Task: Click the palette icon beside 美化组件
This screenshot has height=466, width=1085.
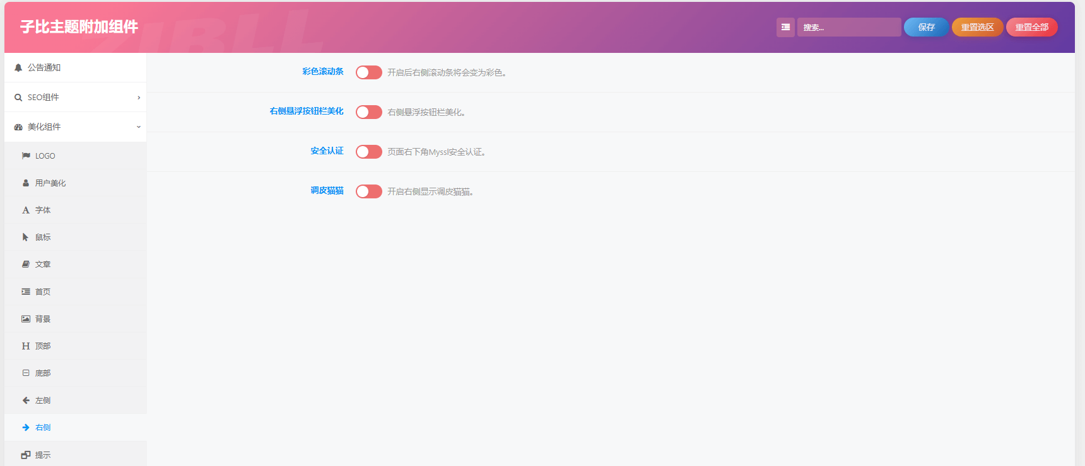Action: click(18, 127)
